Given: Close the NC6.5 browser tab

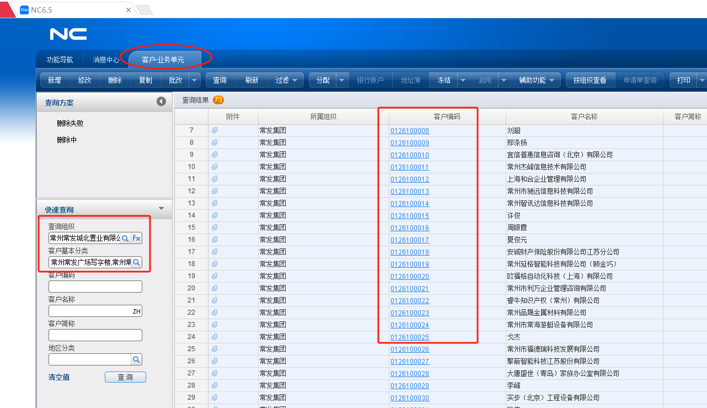Looking at the screenshot, I should pyautogui.click(x=128, y=10).
